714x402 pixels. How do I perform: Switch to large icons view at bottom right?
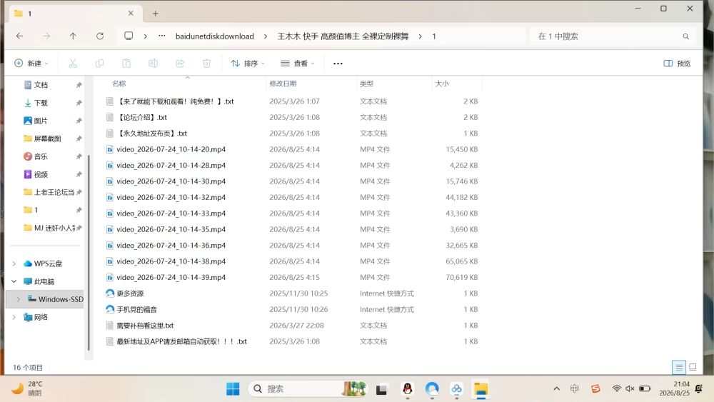click(693, 367)
